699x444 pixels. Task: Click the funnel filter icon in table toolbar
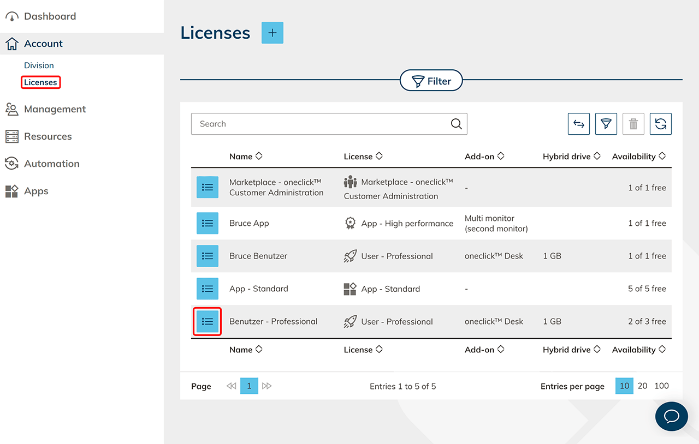pyautogui.click(x=606, y=124)
